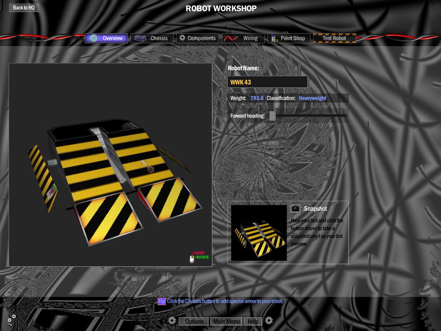Switch to the Overview tab
Screen dimensions: 441x331
(x=106, y=38)
